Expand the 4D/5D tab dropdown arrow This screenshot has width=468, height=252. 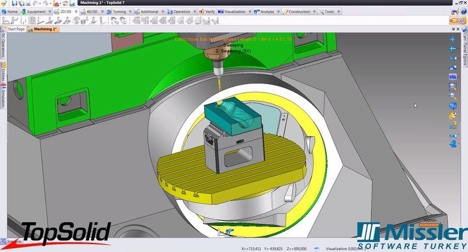click(103, 12)
